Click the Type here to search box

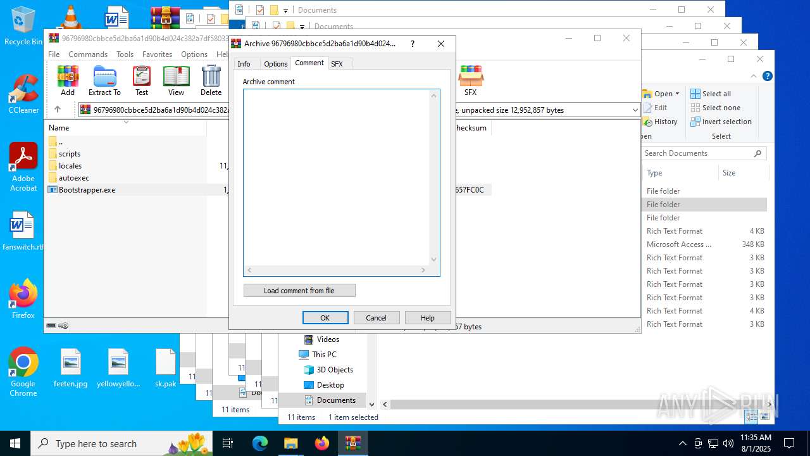point(121,443)
